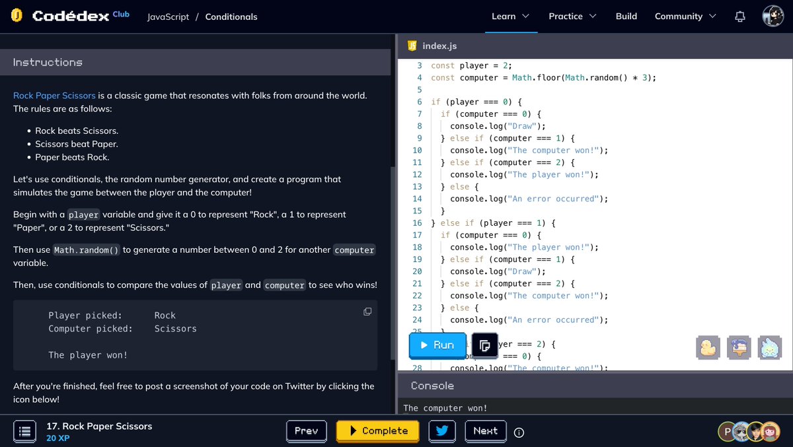Share code via the Twitter button
Screen dimensions: 793x447
pos(442,431)
